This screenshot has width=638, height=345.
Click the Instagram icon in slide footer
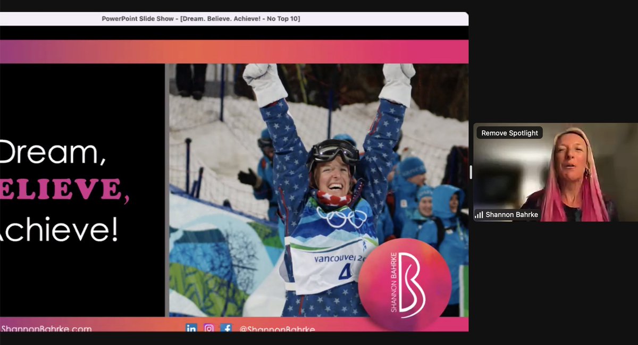209,328
